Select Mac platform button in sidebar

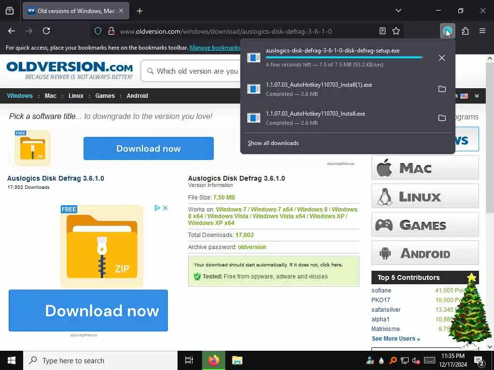pyautogui.click(x=425, y=168)
